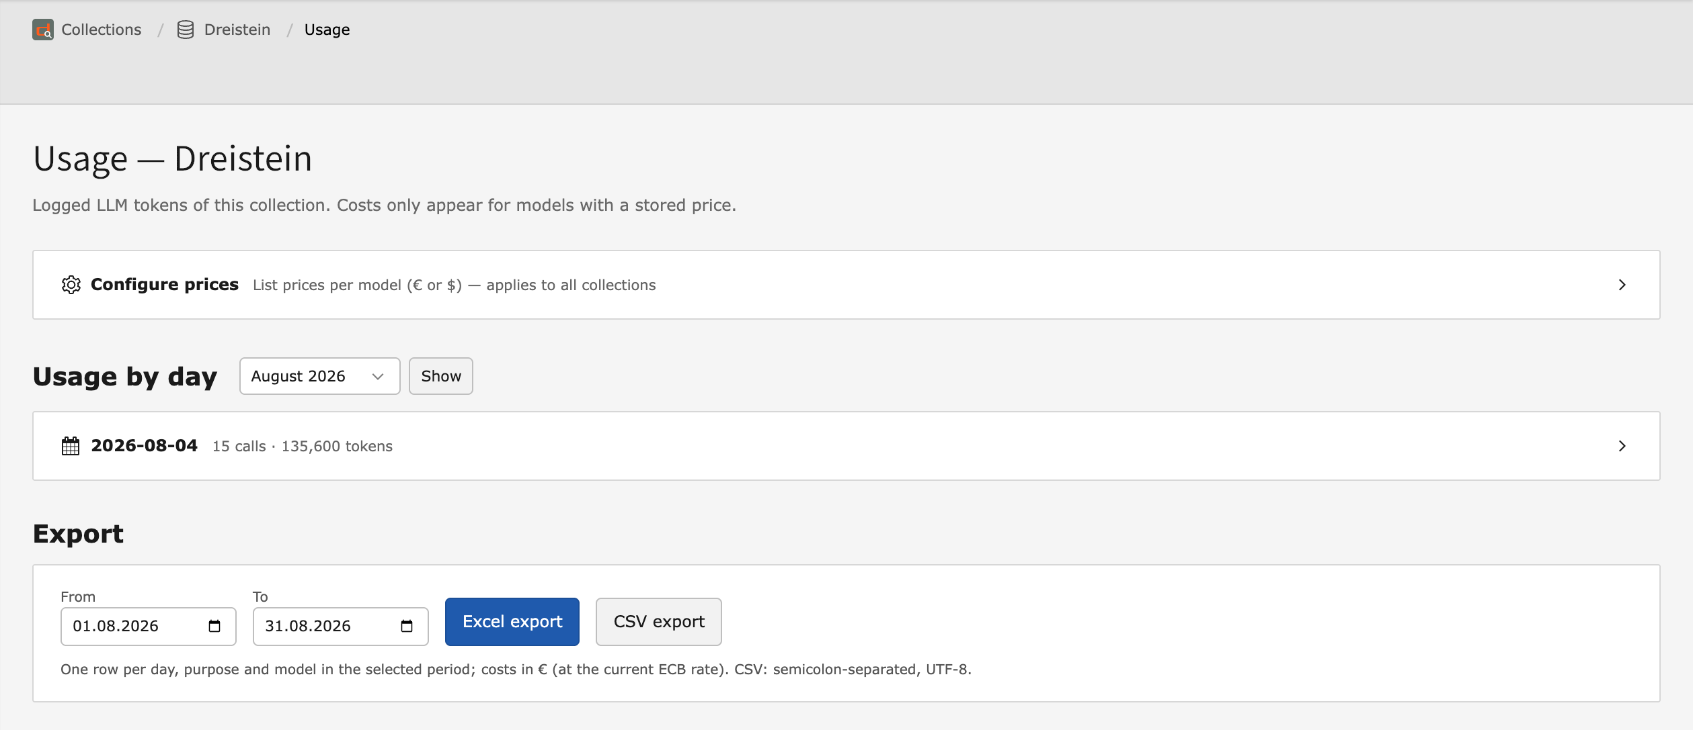The image size is (1693, 730).
Task: Click the 'Logged LLM tokens' description text
Action: [385, 205]
